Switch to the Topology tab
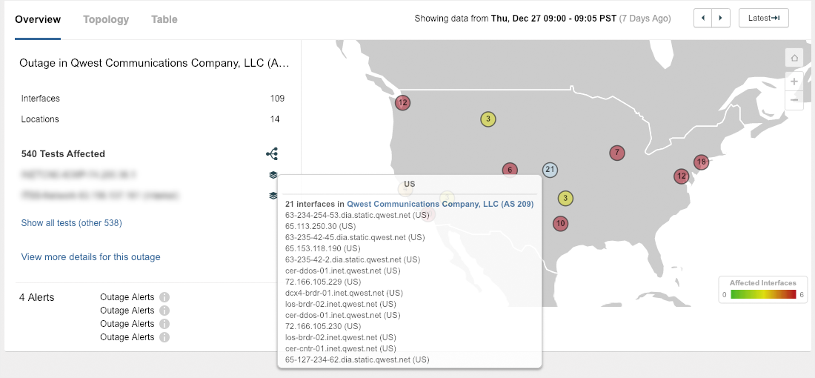The width and height of the screenshot is (815, 378). [106, 19]
